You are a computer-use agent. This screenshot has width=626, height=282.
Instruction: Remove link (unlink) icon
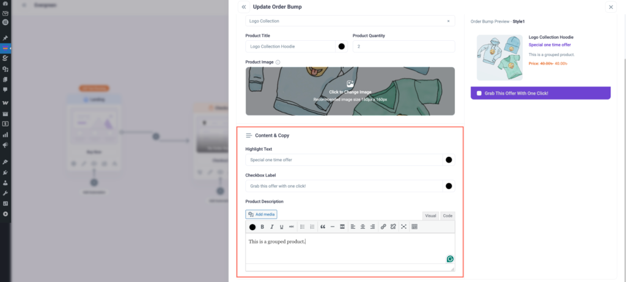(x=393, y=226)
